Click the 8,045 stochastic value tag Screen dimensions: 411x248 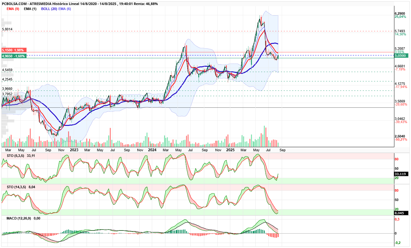coord(401,213)
